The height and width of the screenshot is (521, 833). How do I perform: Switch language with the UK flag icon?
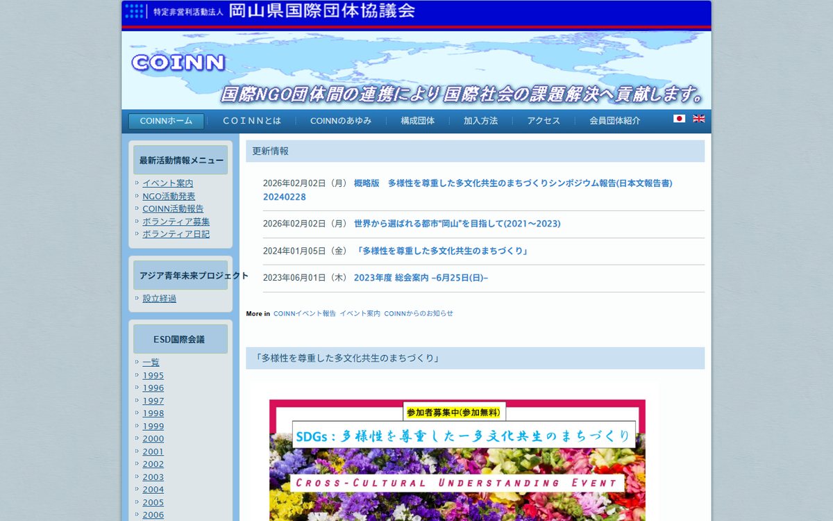(699, 119)
